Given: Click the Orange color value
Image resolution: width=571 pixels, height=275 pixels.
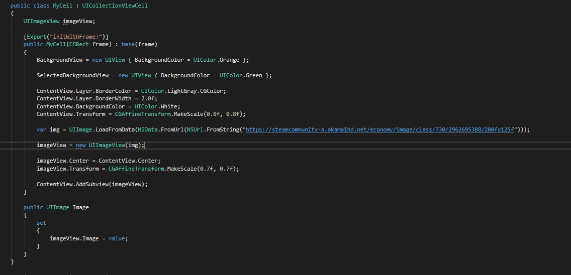Looking at the screenshot, I should (x=229, y=60).
